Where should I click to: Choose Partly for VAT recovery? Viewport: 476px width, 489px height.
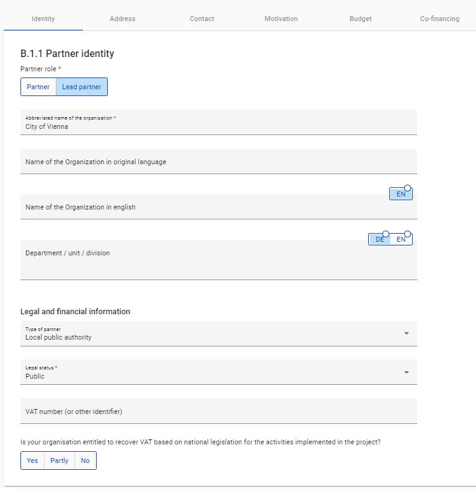click(x=59, y=460)
